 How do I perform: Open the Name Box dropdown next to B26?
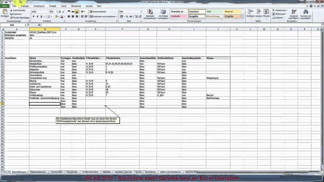[25, 25]
